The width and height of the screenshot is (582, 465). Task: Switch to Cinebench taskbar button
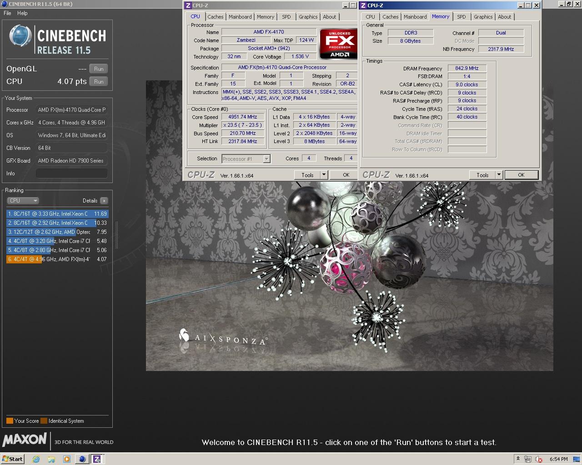coord(82,459)
